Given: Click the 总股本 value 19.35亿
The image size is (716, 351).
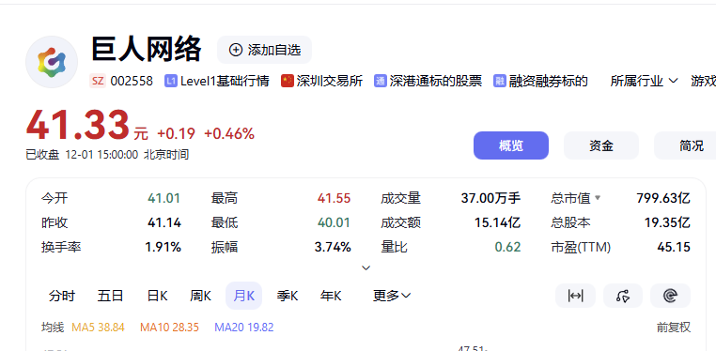Looking at the screenshot, I should [x=667, y=223].
